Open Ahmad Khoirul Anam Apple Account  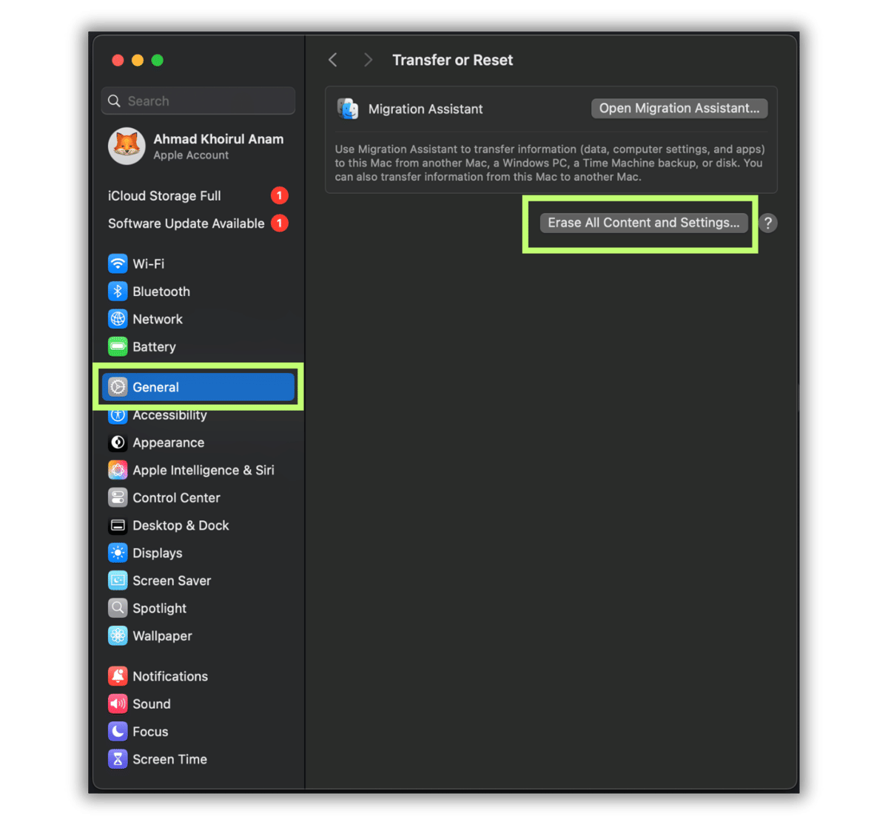coord(198,146)
